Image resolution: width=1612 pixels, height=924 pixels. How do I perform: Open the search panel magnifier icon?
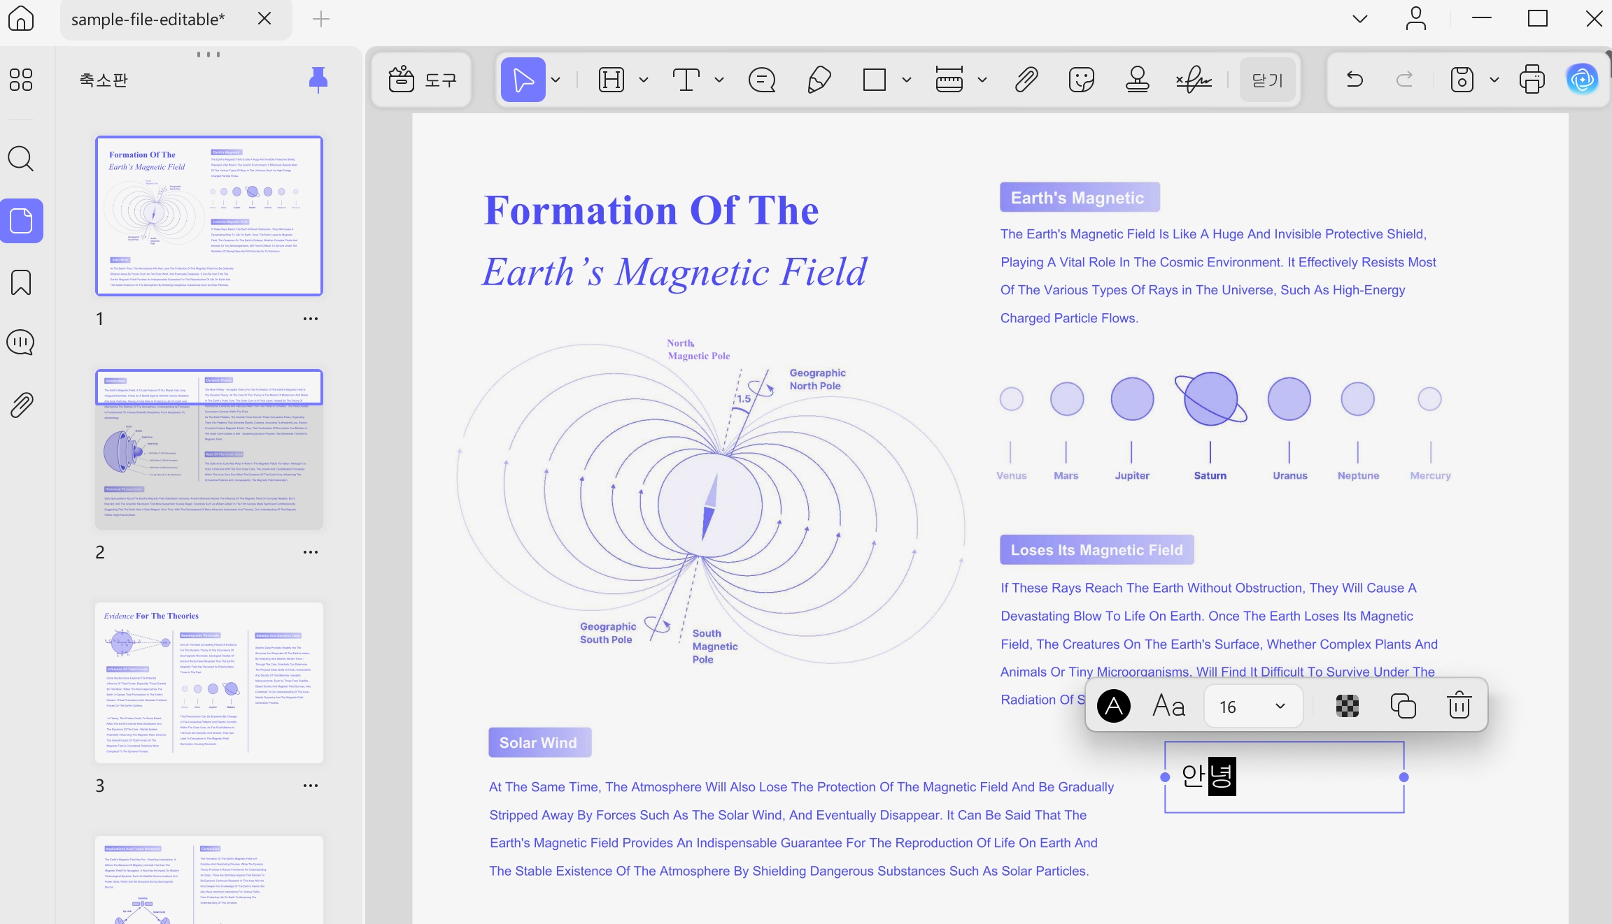click(x=21, y=159)
